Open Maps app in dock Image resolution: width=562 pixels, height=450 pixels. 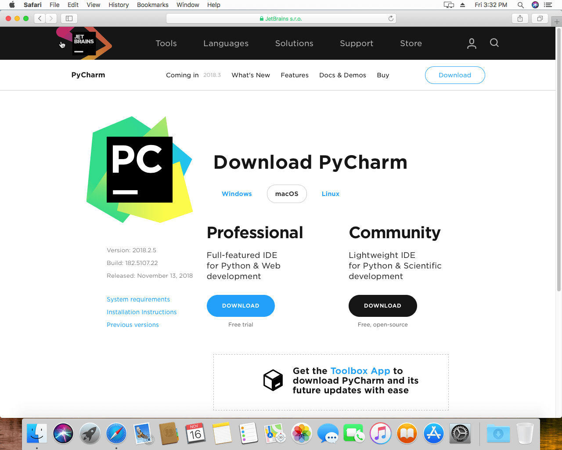tap(275, 434)
